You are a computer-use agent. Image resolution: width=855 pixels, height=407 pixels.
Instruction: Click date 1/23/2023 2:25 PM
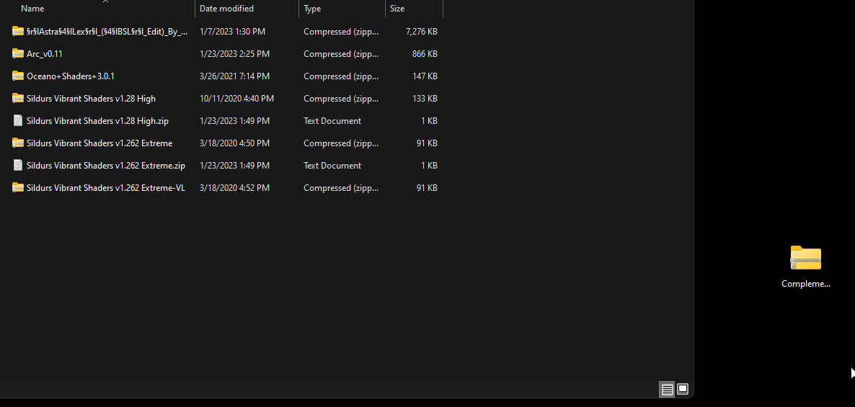(x=234, y=54)
